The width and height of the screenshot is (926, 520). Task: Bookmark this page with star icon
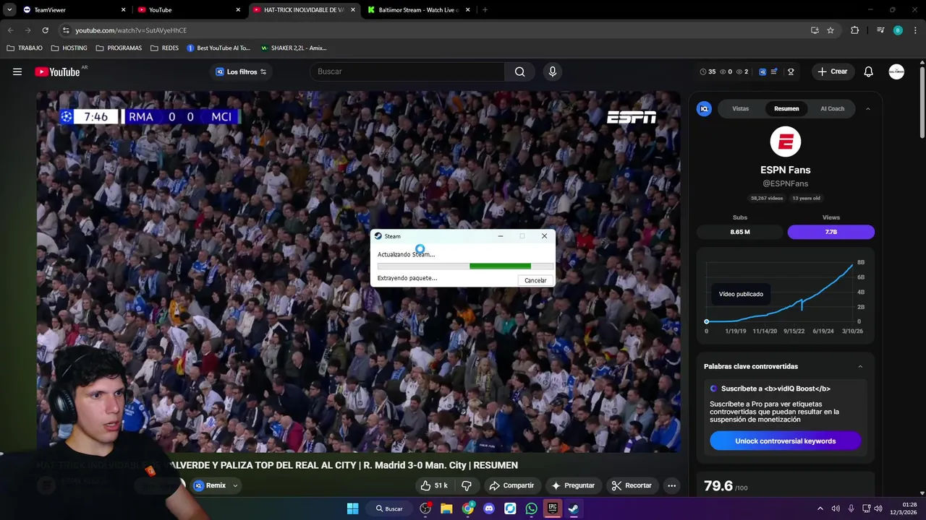(831, 30)
